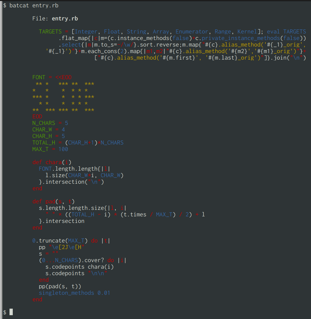Click the 'def pad(s, t)' method definition
This screenshot has height=319, width=311.
pos(53,201)
